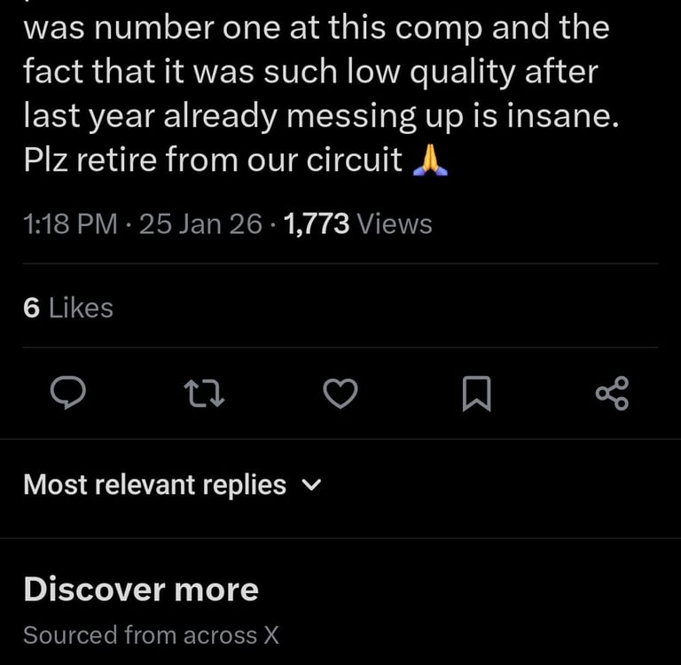Click the Sourced from across X text
The image size is (681, 665).
tap(152, 635)
